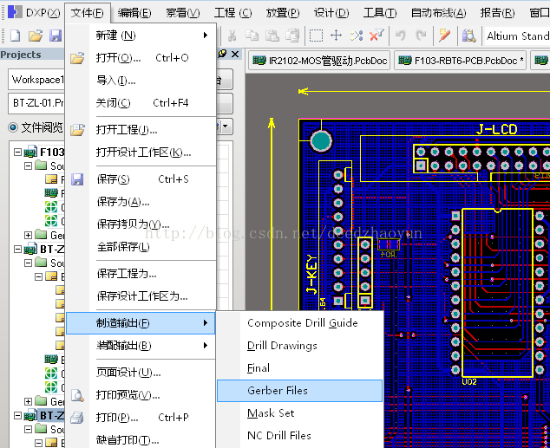Switch to IR2102-MOS管驱动.PcbDoc tab
Image resolution: width=550 pixels, height=448 pixels.
[320, 61]
